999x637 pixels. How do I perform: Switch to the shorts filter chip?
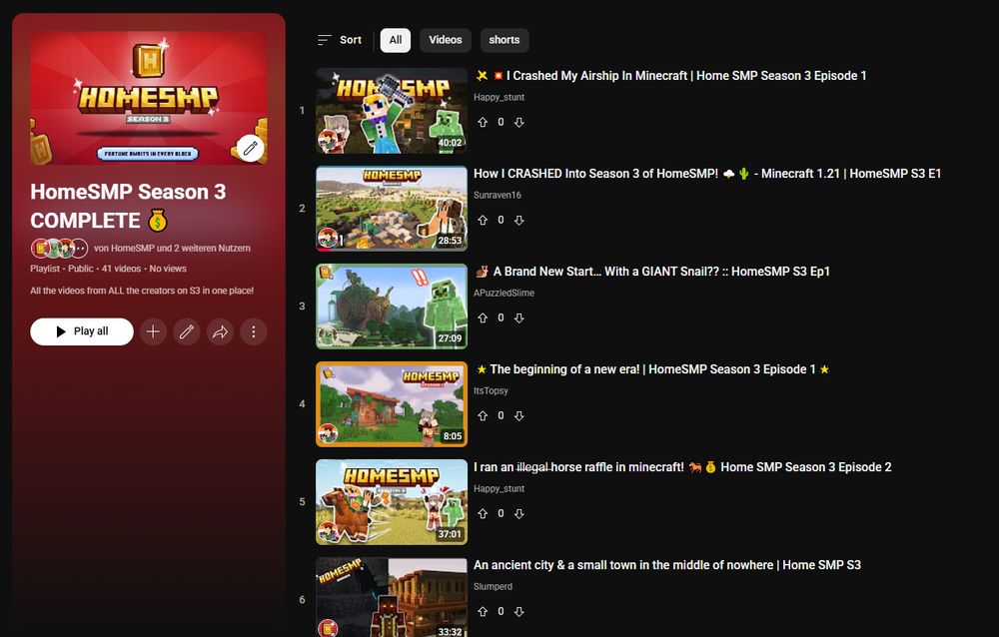[503, 40]
